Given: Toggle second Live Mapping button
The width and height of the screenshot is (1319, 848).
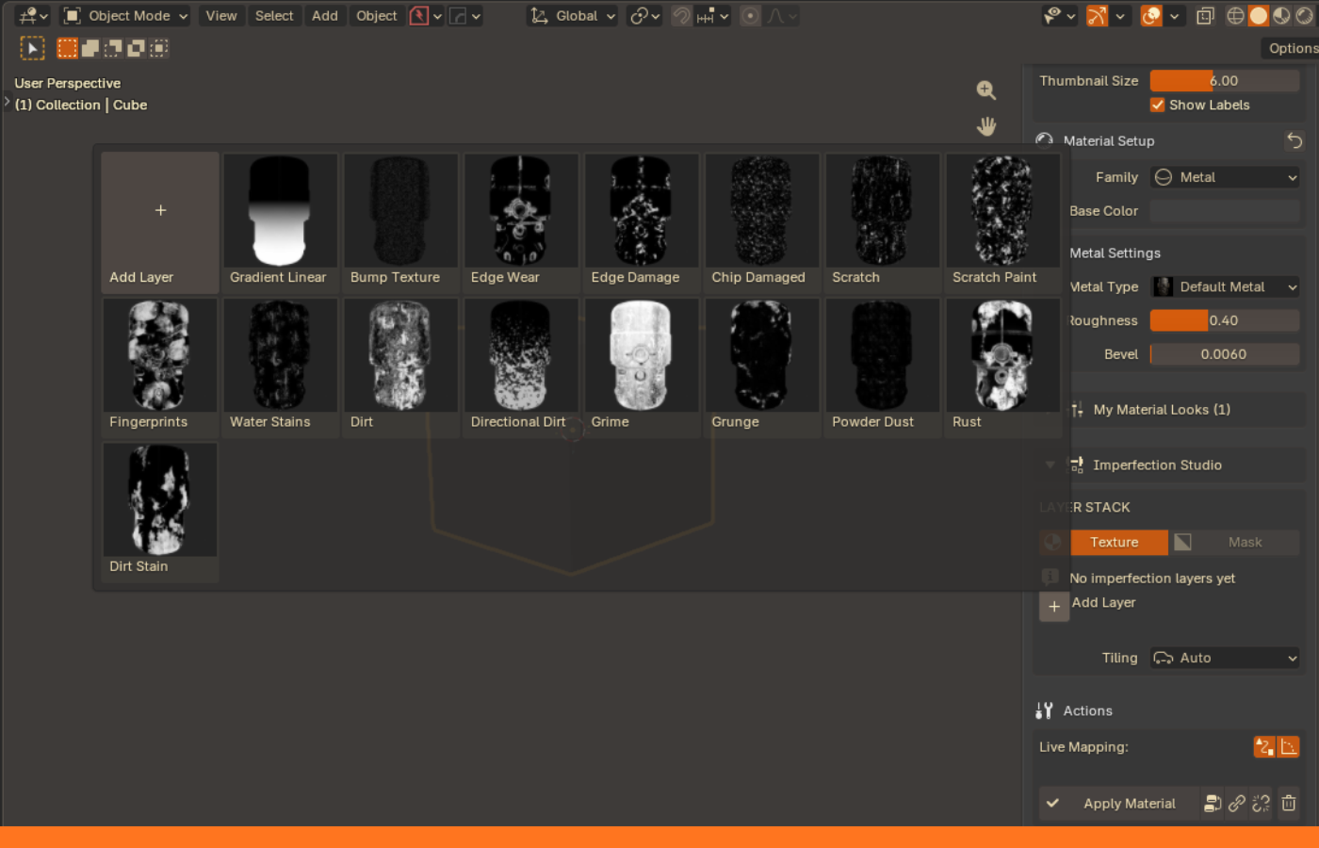Looking at the screenshot, I should tap(1288, 747).
